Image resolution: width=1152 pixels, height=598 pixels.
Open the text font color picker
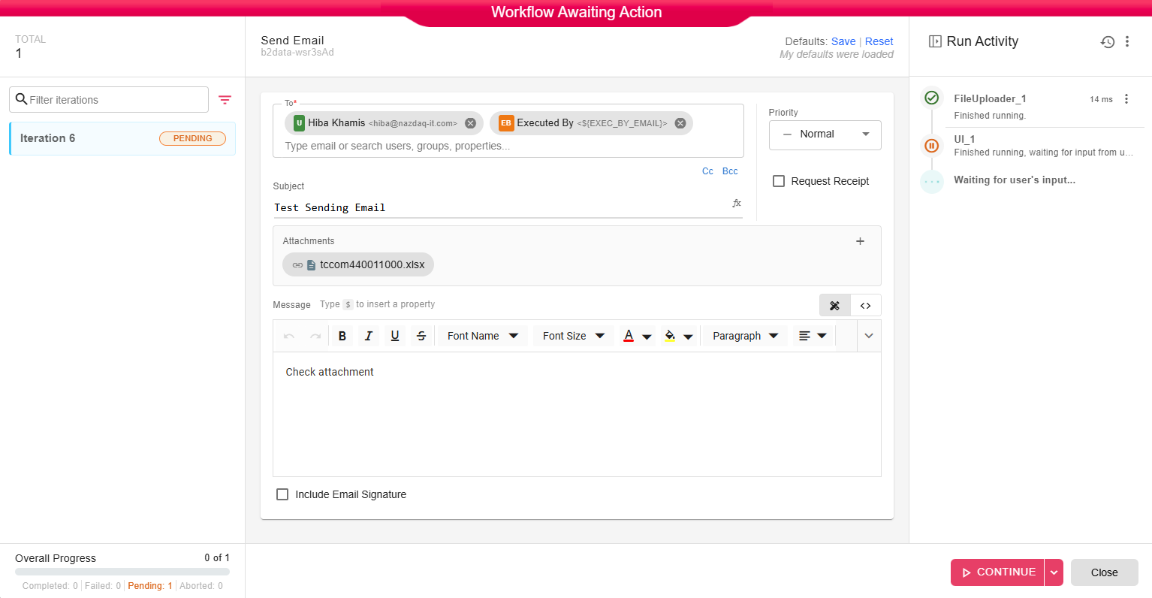coord(629,336)
